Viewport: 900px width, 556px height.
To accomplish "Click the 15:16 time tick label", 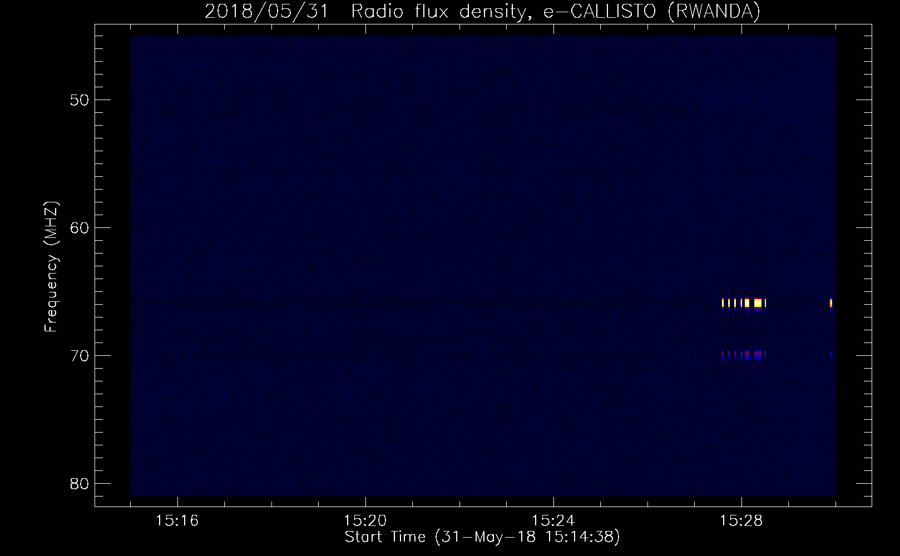I will click(177, 521).
